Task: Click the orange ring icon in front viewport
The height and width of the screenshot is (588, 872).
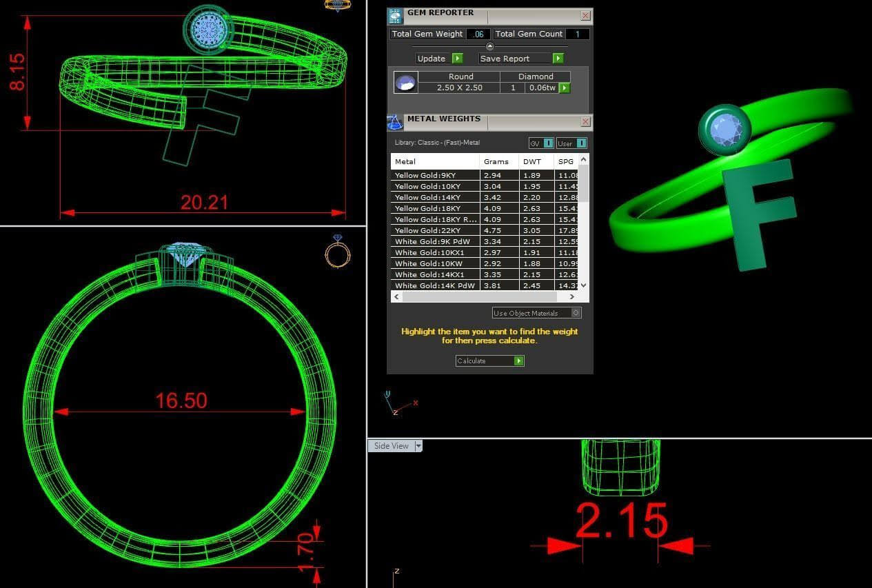Action: pos(337,252)
